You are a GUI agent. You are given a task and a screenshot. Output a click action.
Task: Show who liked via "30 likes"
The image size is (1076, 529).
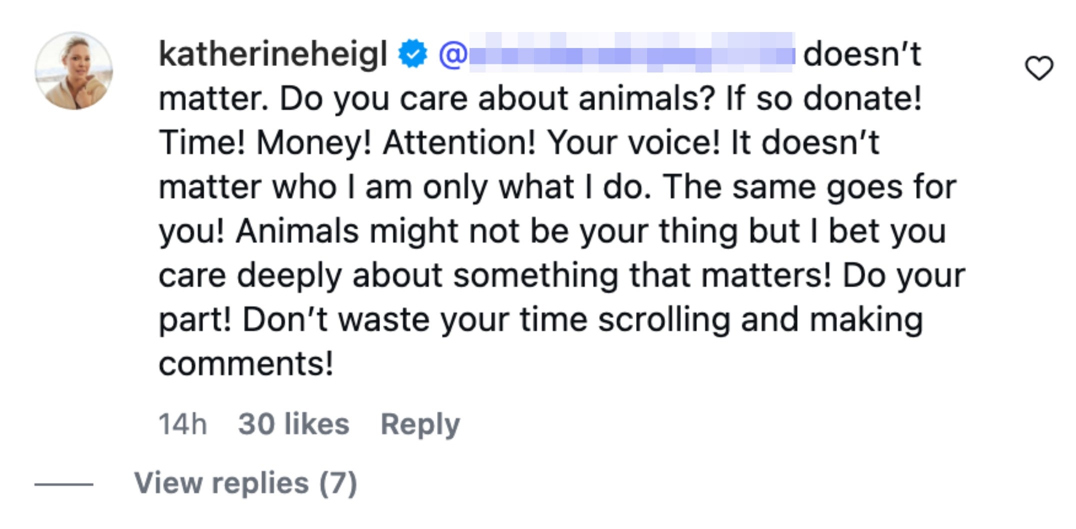click(293, 424)
